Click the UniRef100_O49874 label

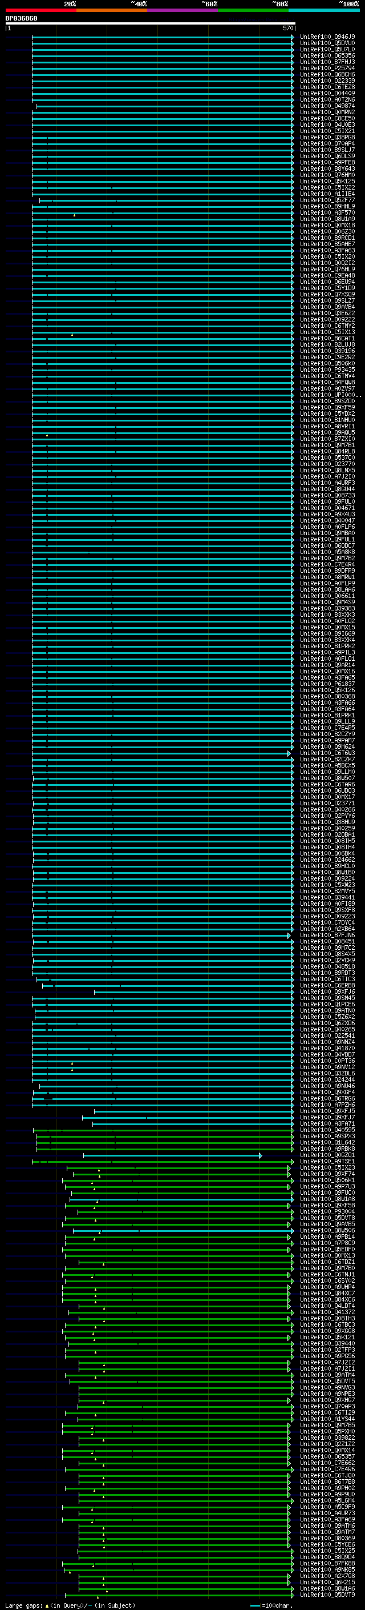coord(327,106)
